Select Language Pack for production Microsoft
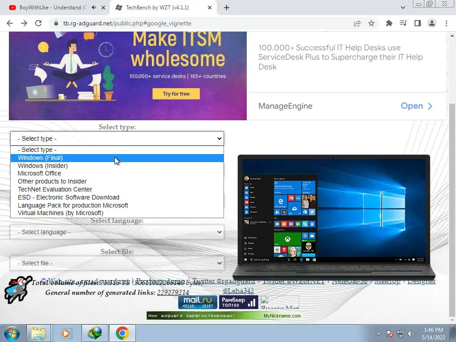 coord(117,205)
